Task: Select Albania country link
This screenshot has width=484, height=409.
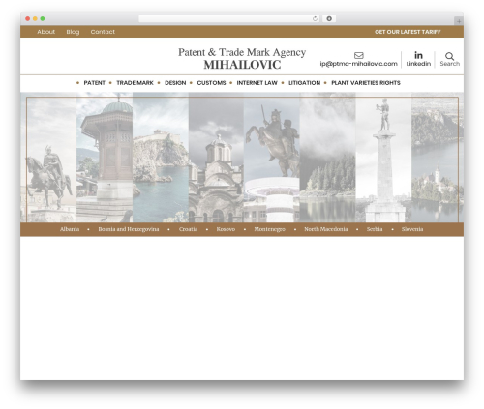Action: (x=70, y=229)
